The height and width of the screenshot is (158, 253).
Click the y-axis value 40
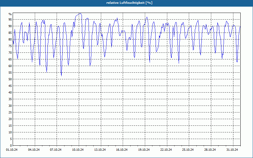(x=10, y=92)
